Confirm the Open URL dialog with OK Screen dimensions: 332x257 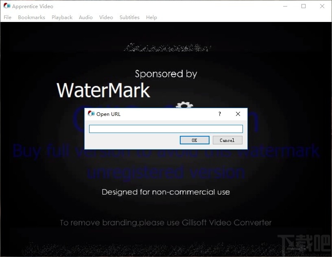click(x=194, y=140)
